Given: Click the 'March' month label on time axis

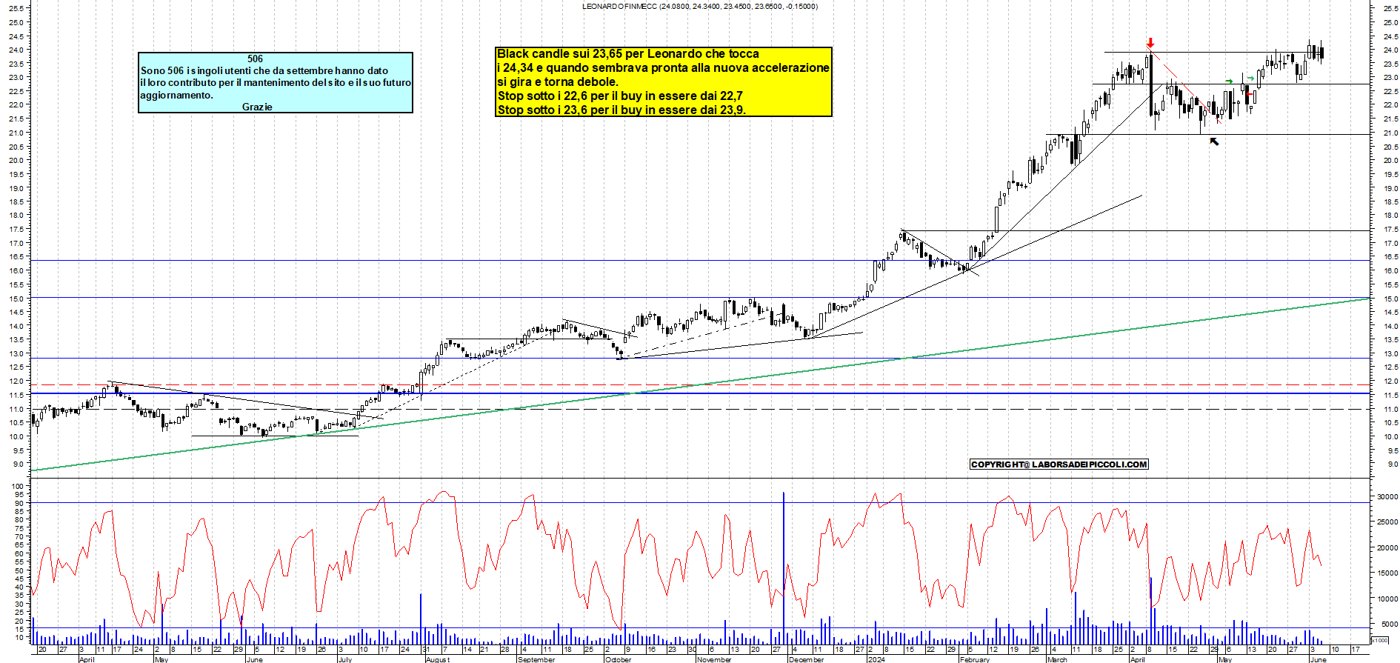Looking at the screenshot, I should click(1057, 659).
